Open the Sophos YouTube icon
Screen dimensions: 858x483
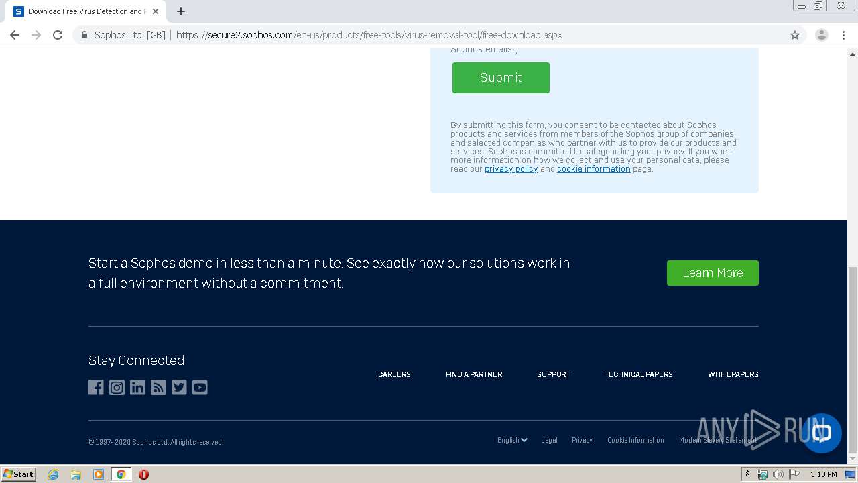tap(200, 387)
